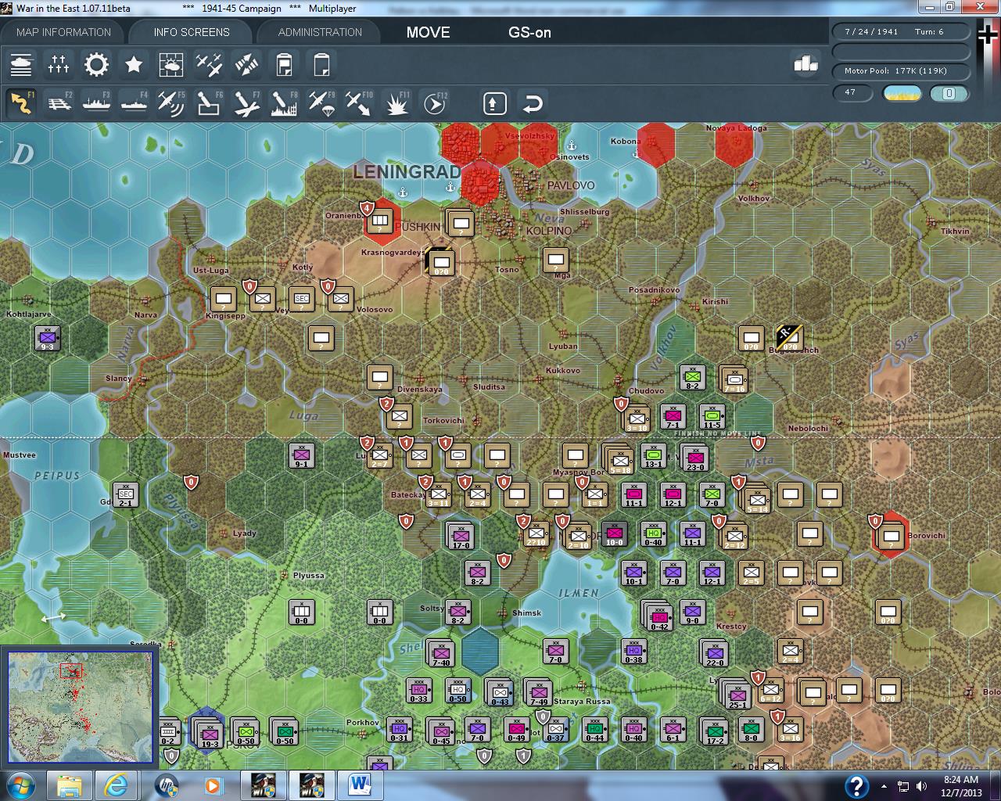
Task: Open the order of battle tank icon
Action: 21,64
